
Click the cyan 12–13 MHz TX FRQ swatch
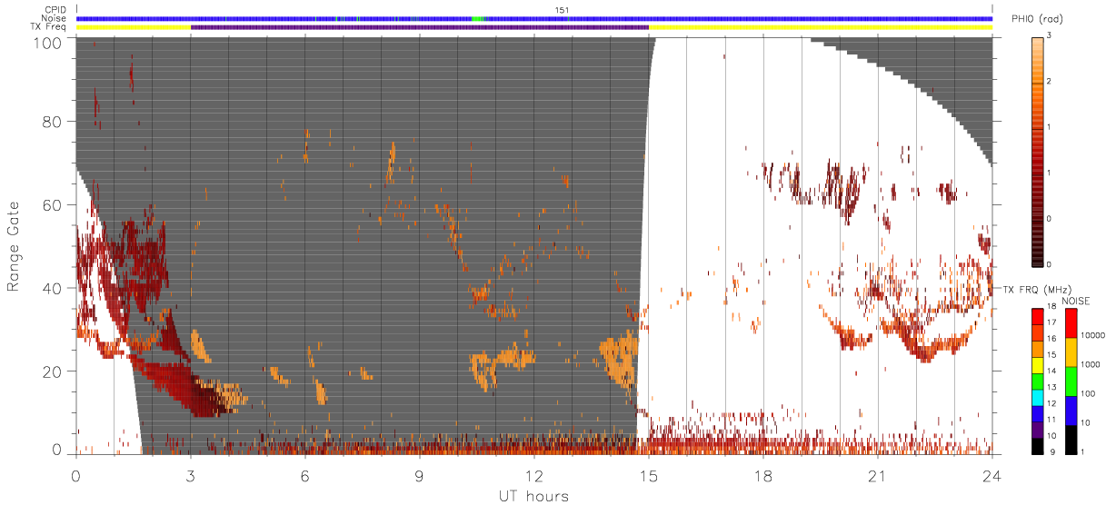point(1038,397)
